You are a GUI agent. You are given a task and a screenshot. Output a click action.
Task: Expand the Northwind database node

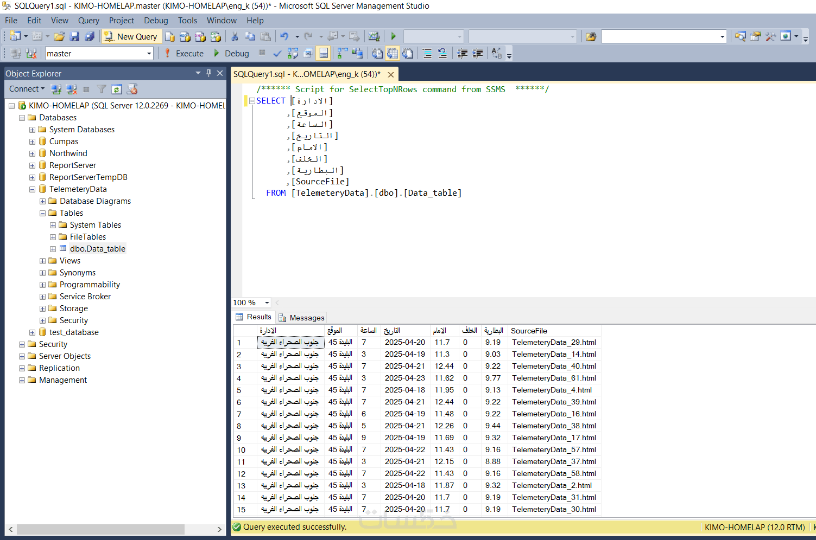pyautogui.click(x=32, y=153)
